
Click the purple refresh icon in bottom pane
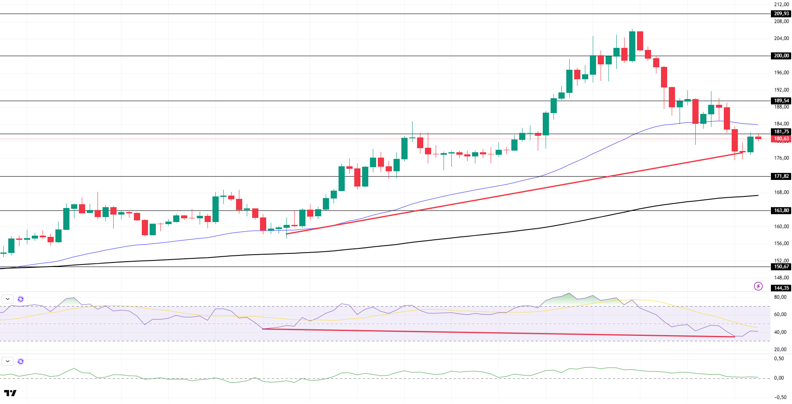(x=21, y=361)
